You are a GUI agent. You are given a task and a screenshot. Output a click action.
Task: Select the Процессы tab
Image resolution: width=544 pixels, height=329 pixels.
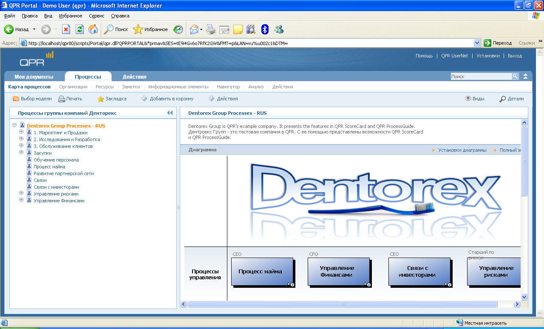88,77
